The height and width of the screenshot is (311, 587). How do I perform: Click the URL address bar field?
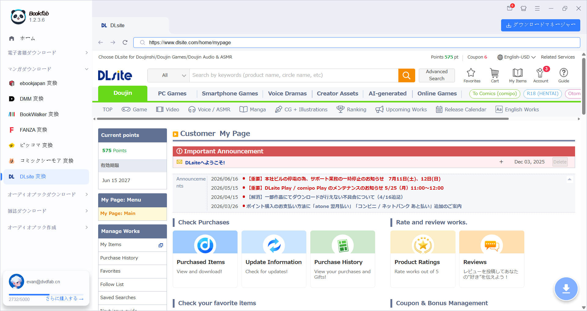[x=356, y=42]
